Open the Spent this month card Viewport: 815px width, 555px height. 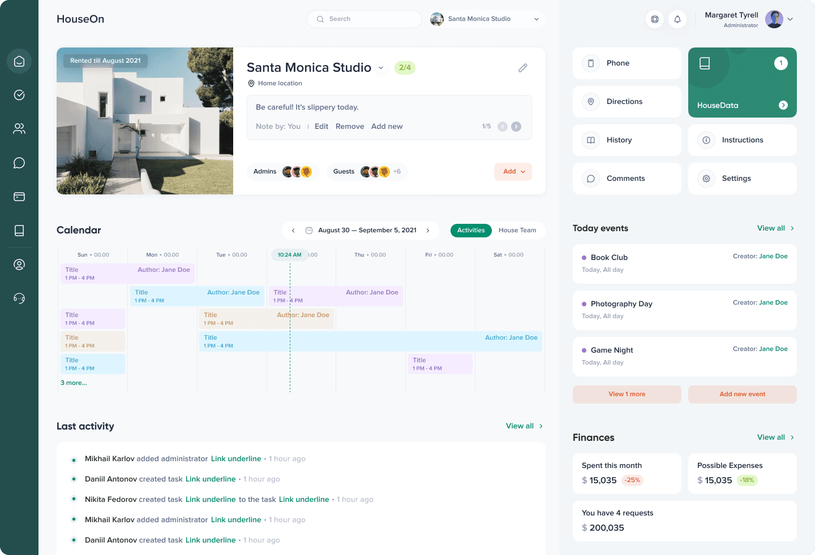[x=627, y=474]
